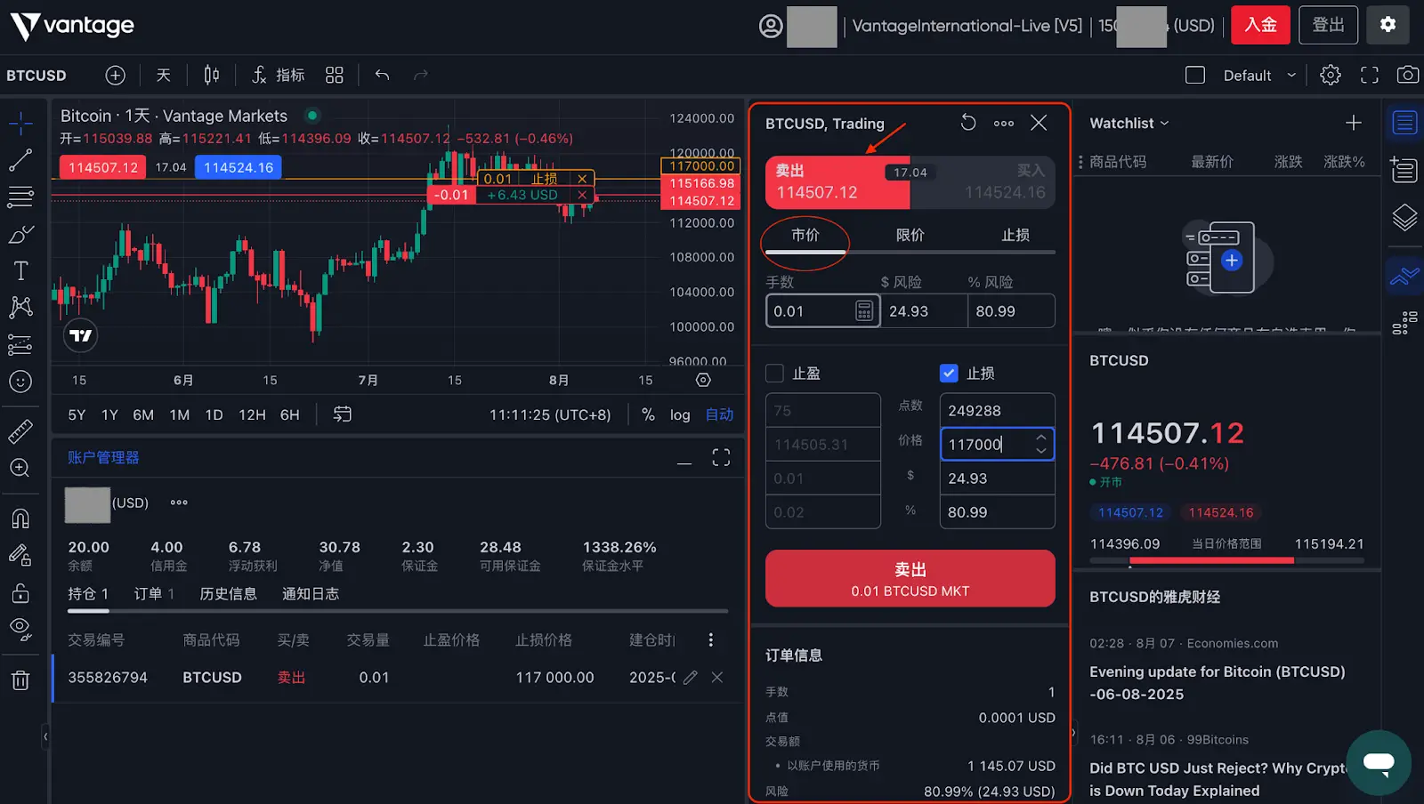1424x804 pixels.
Task: Click the lot size calculator icon
Action: click(x=863, y=311)
